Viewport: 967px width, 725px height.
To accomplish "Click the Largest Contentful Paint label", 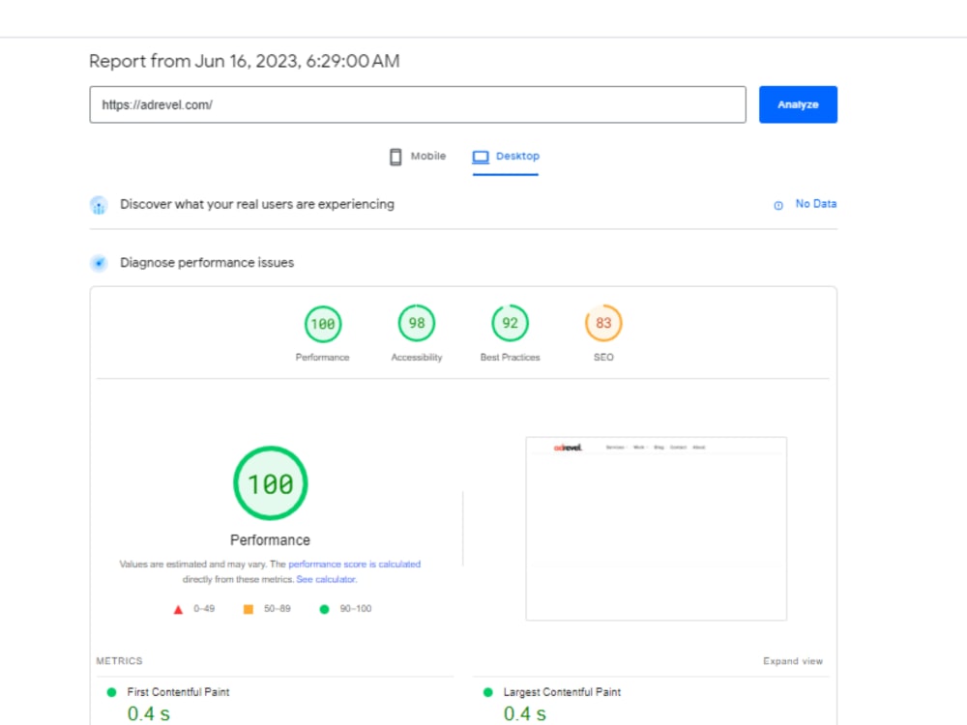I will click(x=562, y=692).
